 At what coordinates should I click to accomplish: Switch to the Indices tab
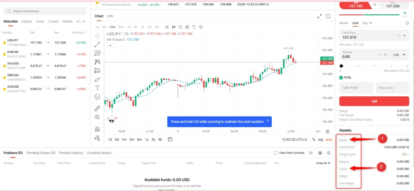pyautogui.click(x=27, y=22)
